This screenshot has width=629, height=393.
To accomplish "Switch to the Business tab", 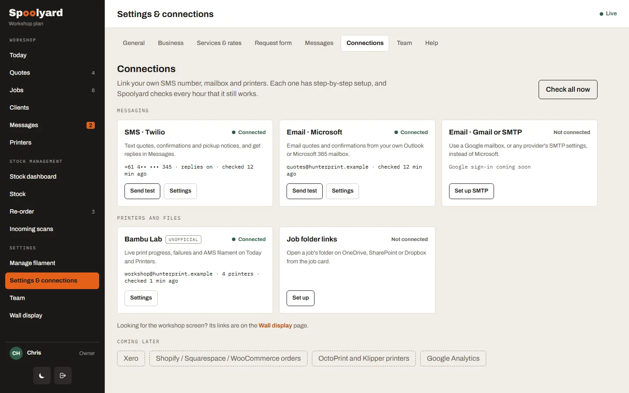I will [171, 43].
